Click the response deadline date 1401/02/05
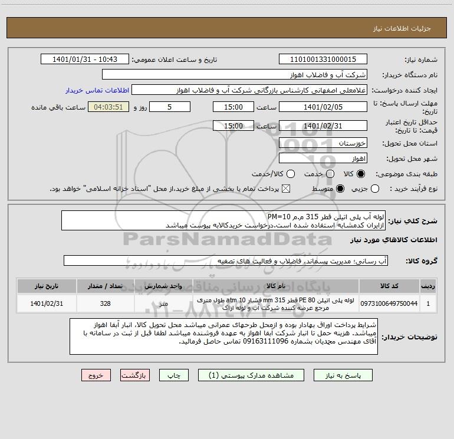The image size is (454, 439). (x=323, y=107)
